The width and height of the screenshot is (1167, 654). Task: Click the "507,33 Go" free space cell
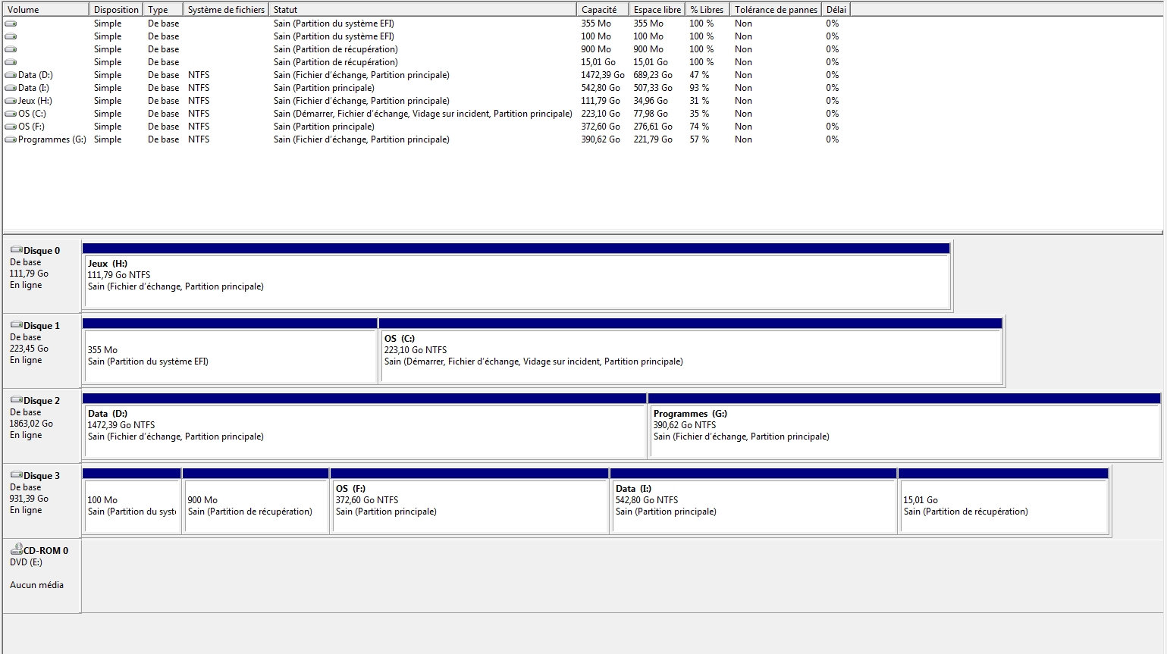click(x=653, y=88)
